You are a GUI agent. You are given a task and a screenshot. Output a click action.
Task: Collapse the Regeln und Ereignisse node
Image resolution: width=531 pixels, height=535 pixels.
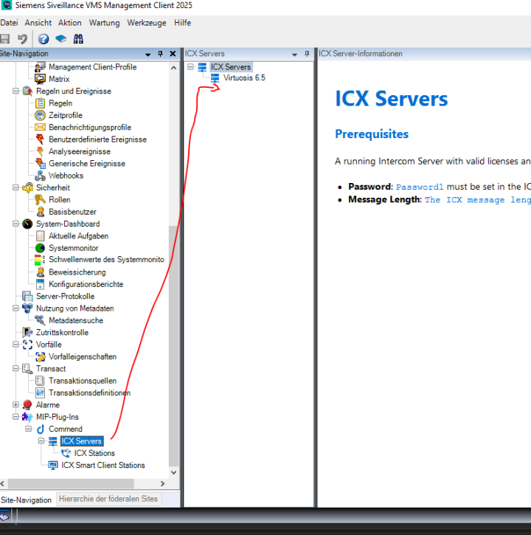[x=16, y=92]
